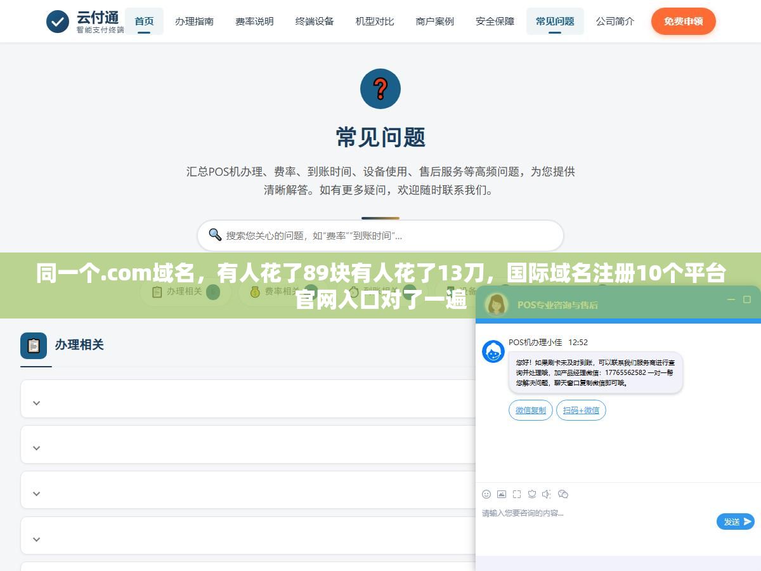Send the chat message with 发送
The width and height of the screenshot is (761, 571).
point(736,522)
